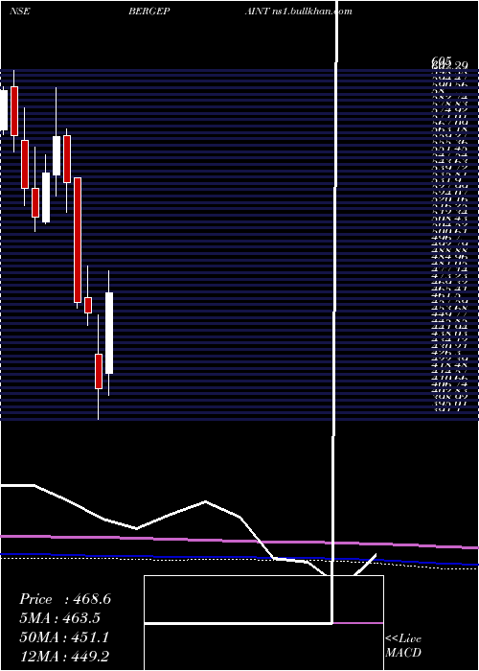Click the NSE exchange label

pyautogui.click(x=20, y=12)
